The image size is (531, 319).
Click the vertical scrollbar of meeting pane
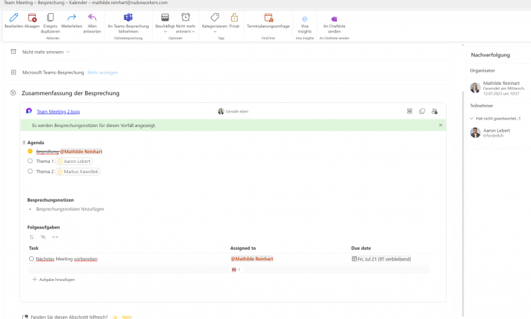coord(463,203)
